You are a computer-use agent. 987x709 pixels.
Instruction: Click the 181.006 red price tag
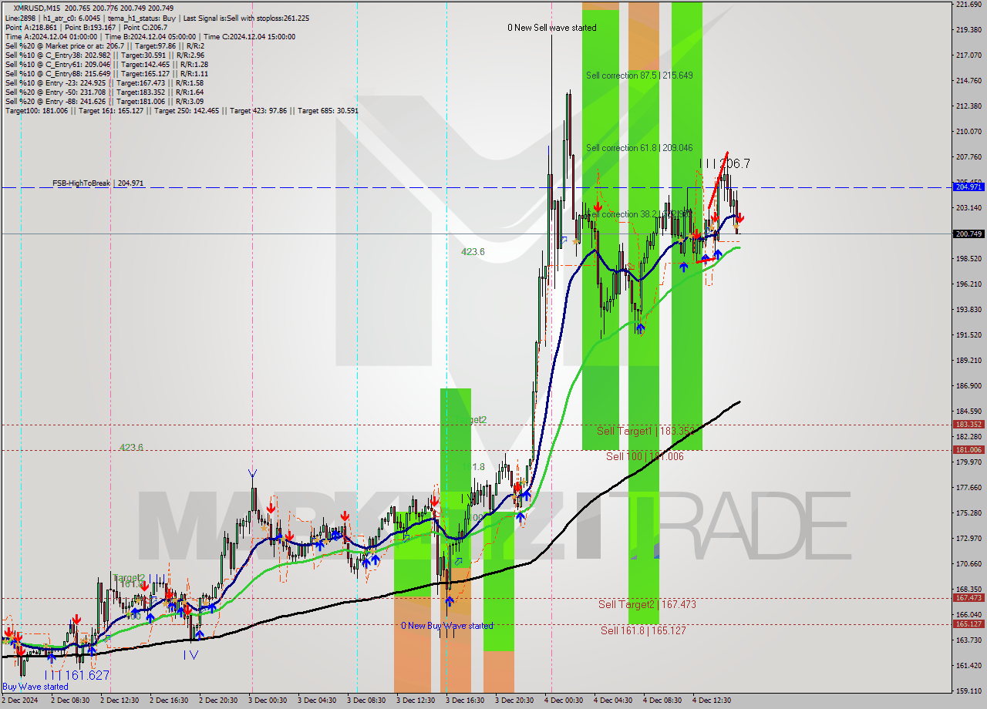tap(968, 449)
